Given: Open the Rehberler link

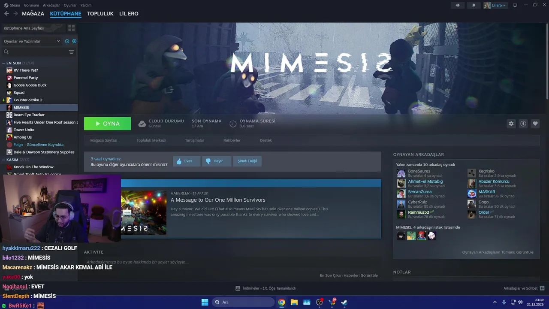Looking at the screenshot, I should 232,140.
